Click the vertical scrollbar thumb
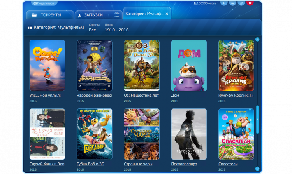This screenshot has width=292, height=174. click(257, 119)
